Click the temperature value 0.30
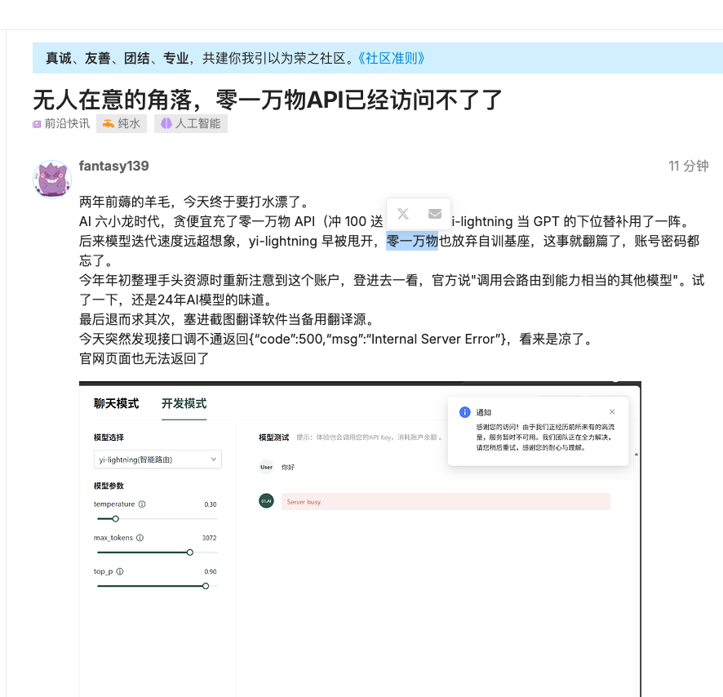The width and height of the screenshot is (723, 697). pyautogui.click(x=211, y=504)
